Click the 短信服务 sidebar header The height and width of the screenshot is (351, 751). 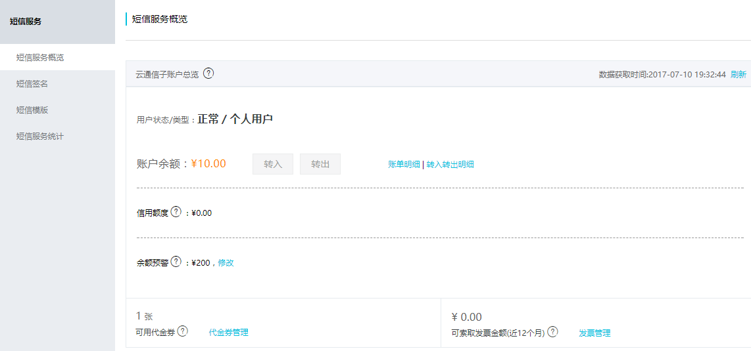[26, 22]
